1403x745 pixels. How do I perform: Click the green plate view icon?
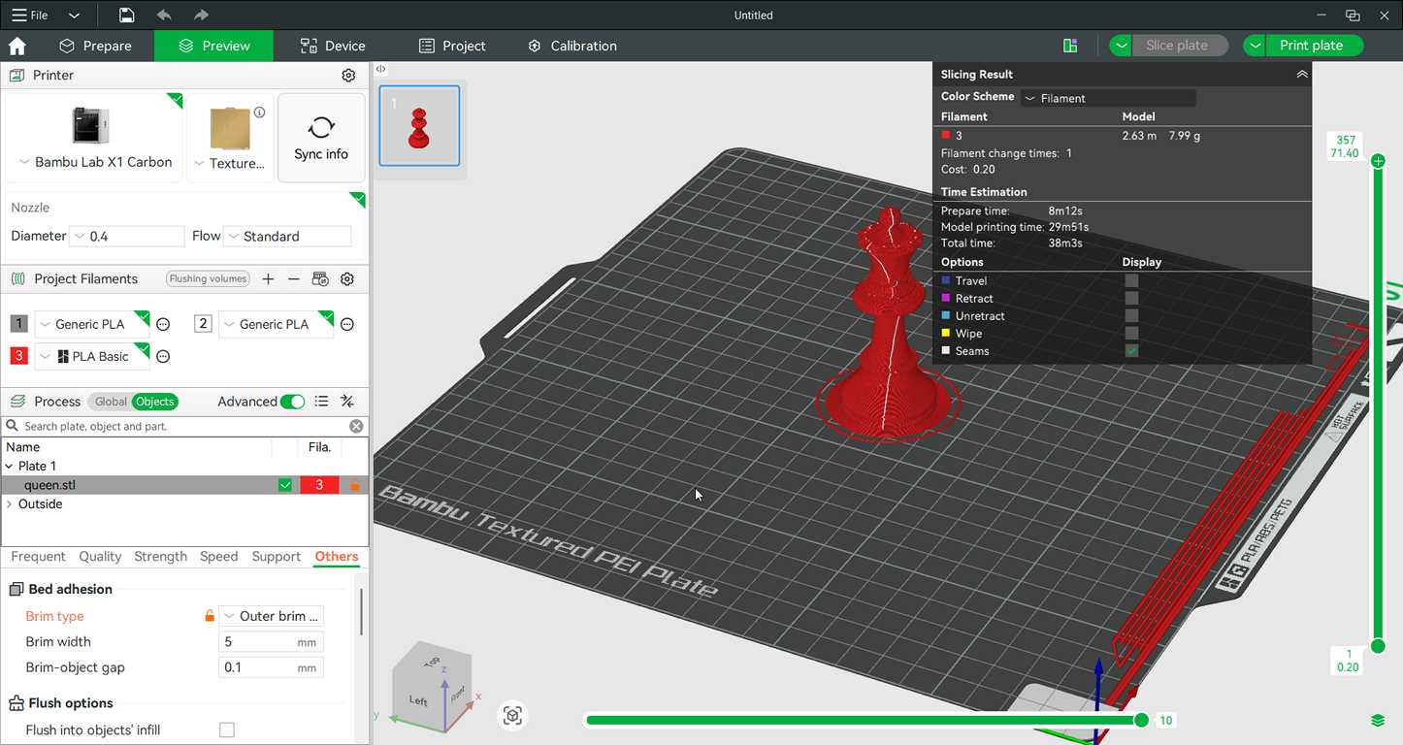click(x=1070, y=46)
